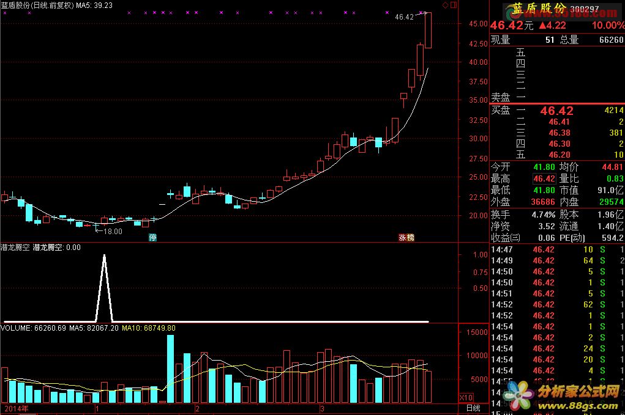Click the 股本 value 1.96亿

(x=611, y=215)
